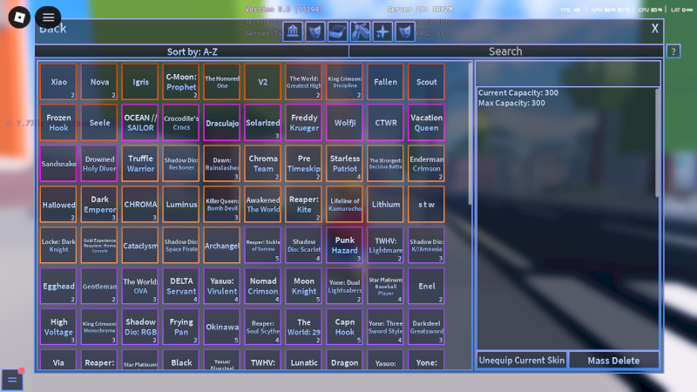Change sorting via Sort by: A-Z
This screenshot has height=392, width=697.
(x=192, y=51)
